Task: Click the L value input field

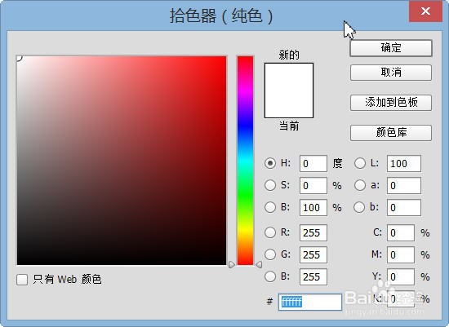Action: [404, 164]
